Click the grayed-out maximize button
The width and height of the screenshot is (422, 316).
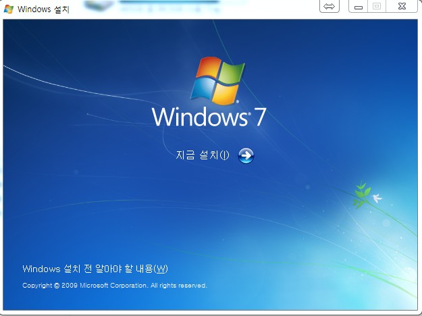(377, 7)
